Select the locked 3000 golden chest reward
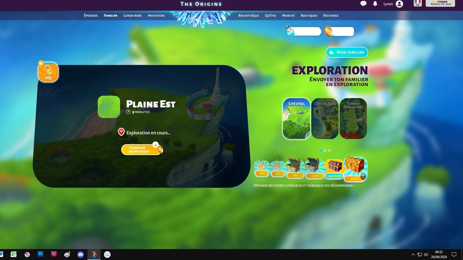The height and width of the screenshot is (260, 463). [x=355, y=169]
